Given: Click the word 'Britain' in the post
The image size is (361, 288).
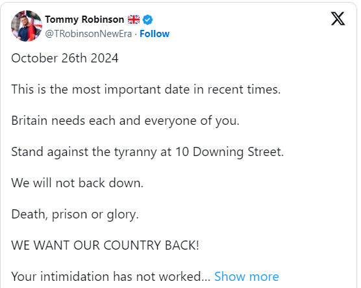Looking at the screenshot, I should 29,120.
